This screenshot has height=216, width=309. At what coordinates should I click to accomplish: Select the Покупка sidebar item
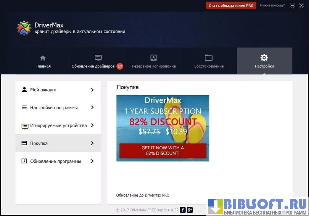coord(58,144)
